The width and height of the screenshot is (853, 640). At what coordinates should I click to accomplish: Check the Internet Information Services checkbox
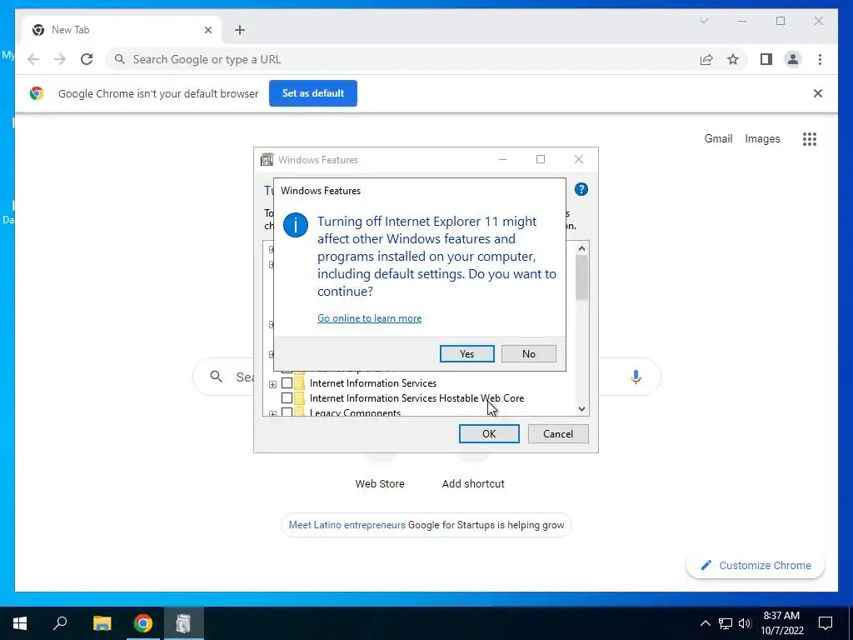[x=287, y=383]
